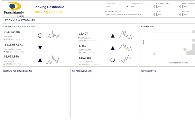Viewport: 195px width, 120px height.
Task: Click the up triangle beside No of Portfolios
Action: coord(113,36)
